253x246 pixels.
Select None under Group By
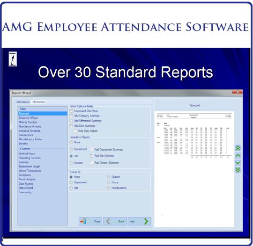coord(71,177)
